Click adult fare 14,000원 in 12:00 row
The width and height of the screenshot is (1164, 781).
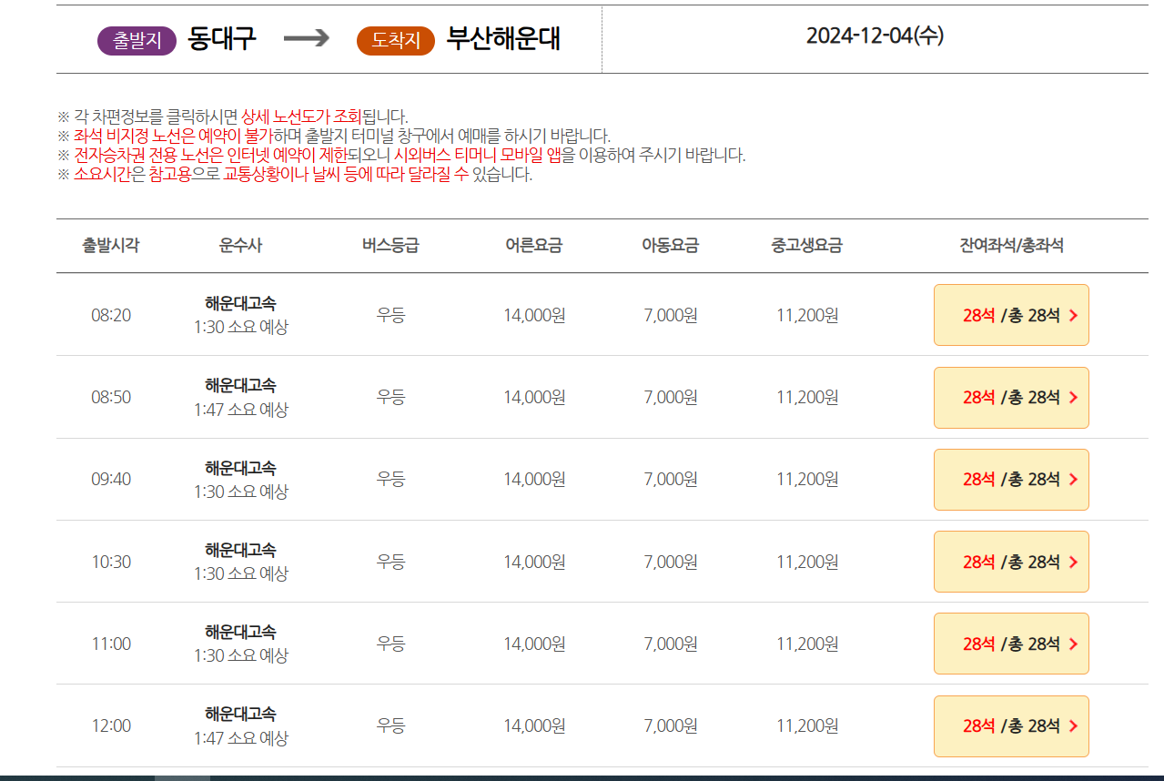point(534,725)
